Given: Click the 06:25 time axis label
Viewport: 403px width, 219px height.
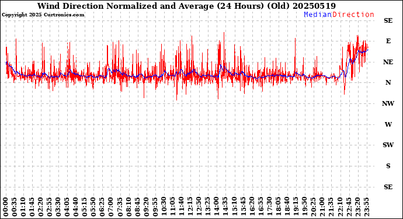Looking at the screenshot, I should point(103,207).
